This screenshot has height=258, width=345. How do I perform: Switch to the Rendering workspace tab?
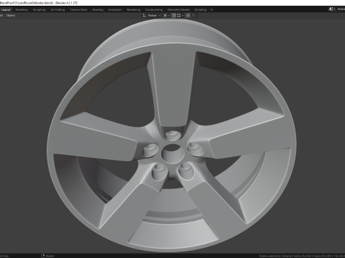134,10
